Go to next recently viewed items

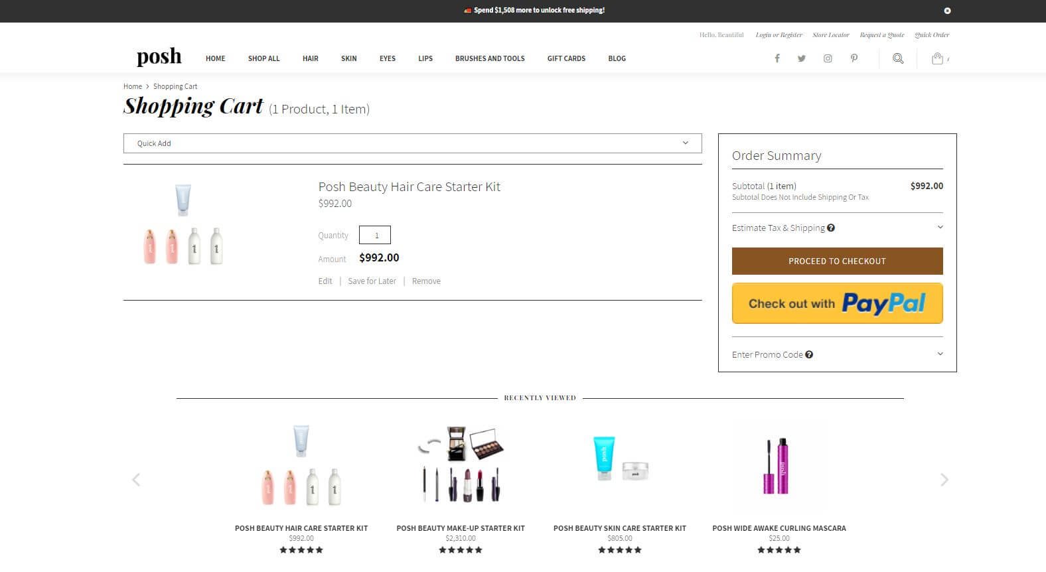pos(944,480)
